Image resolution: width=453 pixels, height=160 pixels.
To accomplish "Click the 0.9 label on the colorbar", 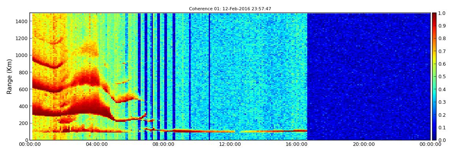I will [442, 26].
